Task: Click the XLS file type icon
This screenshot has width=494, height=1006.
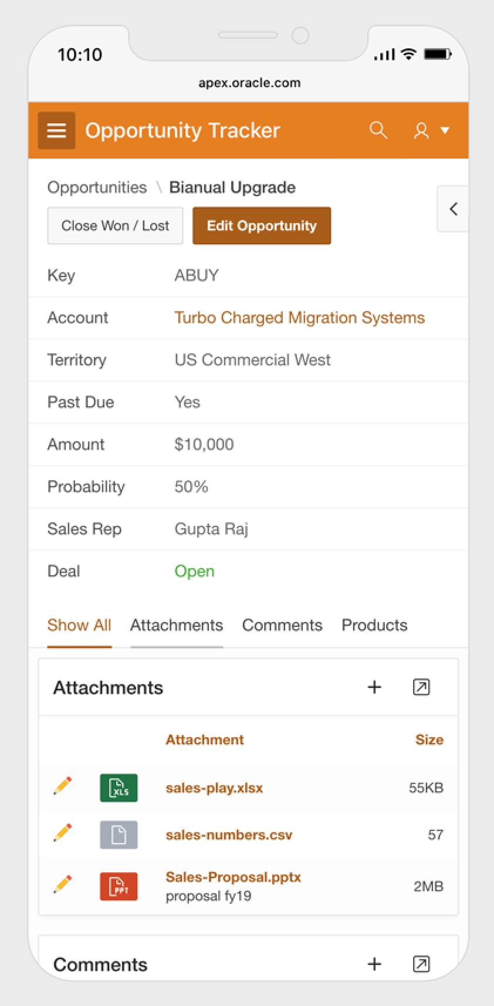Action: 119,788
